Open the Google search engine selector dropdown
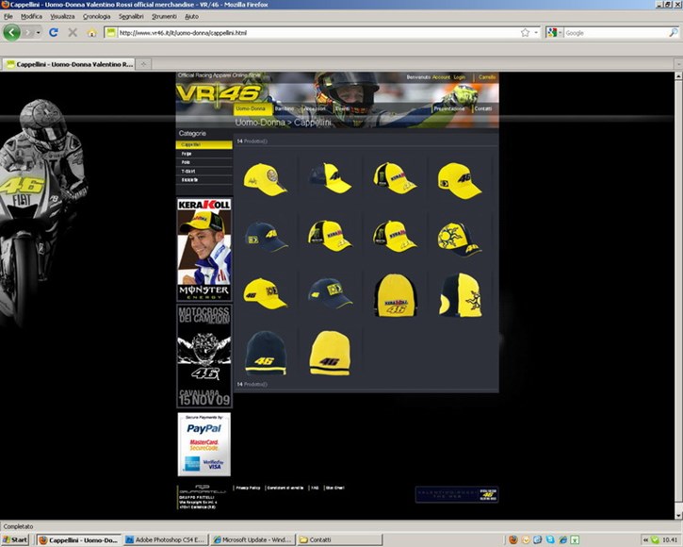 tap(555, 33)
